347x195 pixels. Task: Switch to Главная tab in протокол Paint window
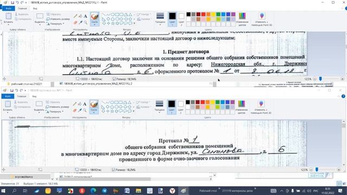(22, 96)
